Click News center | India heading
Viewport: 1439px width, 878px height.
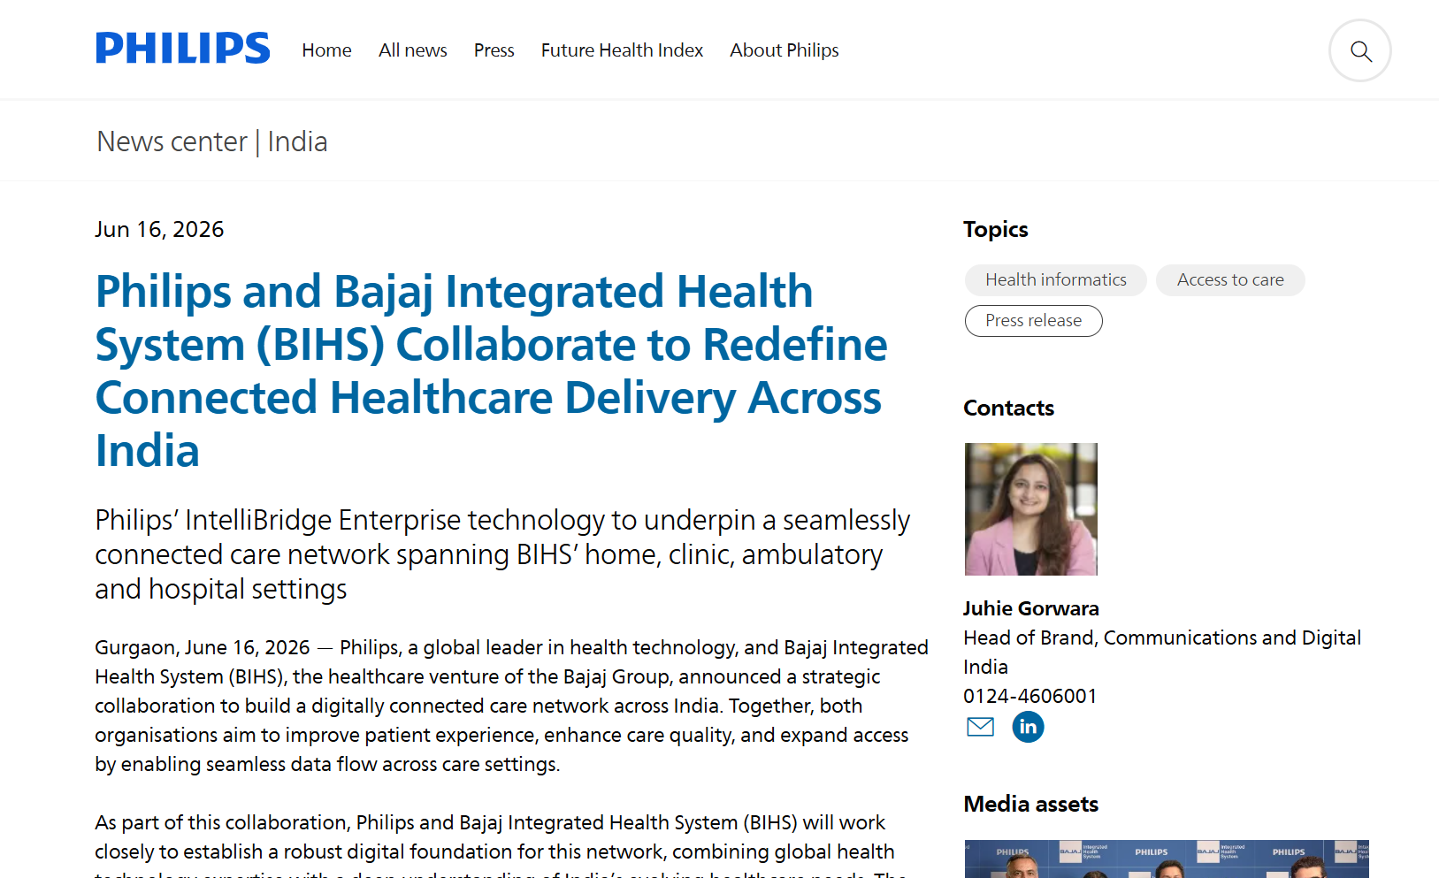[x=212, y=141]
